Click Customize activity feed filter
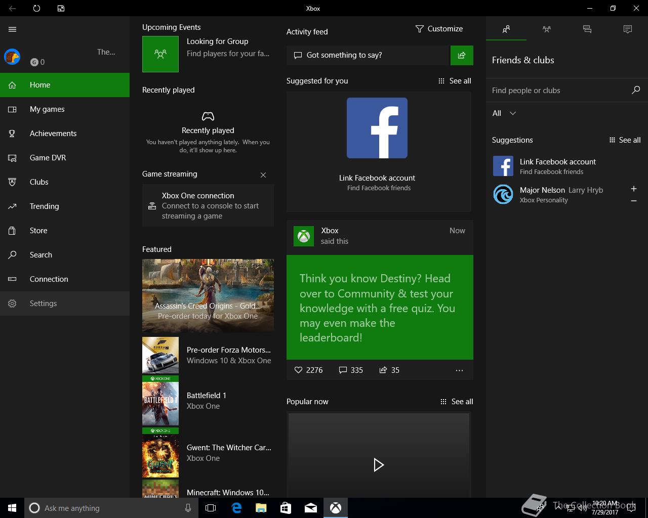 click(439, 29)
